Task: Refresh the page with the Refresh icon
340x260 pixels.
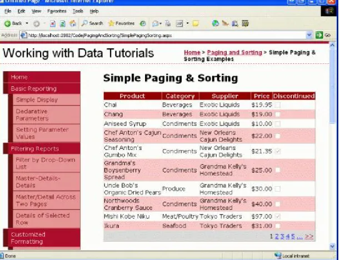Action: (x=63, y=24)
